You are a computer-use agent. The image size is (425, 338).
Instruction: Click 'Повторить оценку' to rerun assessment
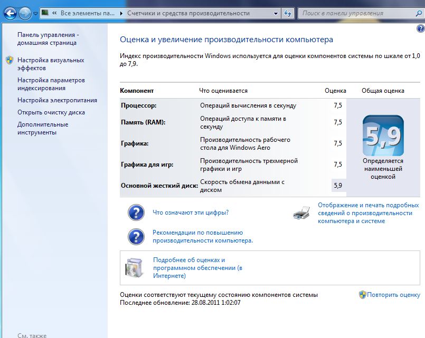click(393, 295)
